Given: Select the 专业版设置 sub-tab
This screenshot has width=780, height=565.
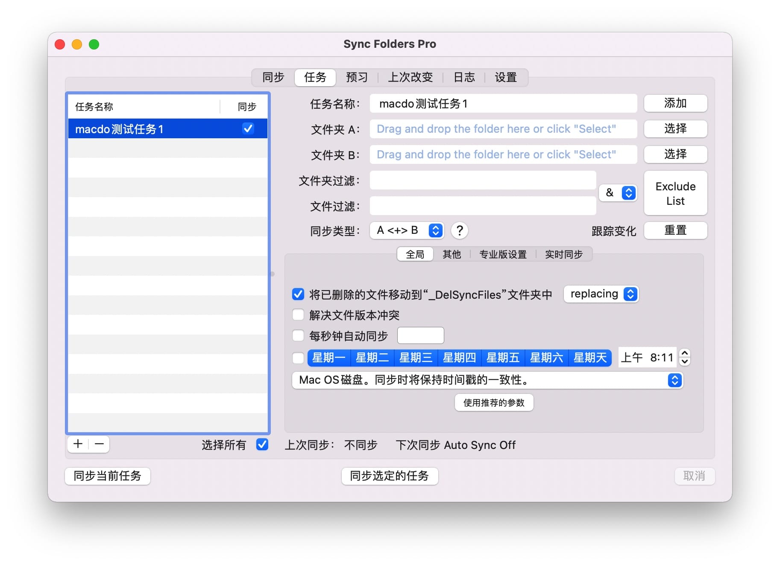Looking at the screenshot, I should click(x=503, y=254).
